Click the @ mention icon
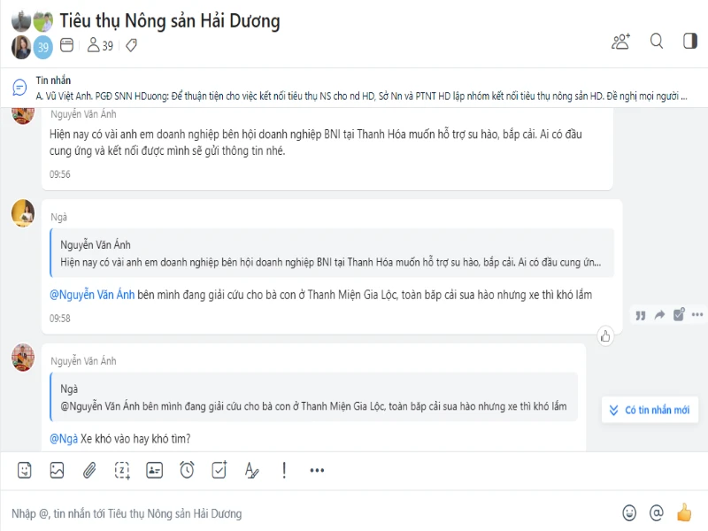708x531 pixels. (x=656, y=512)
